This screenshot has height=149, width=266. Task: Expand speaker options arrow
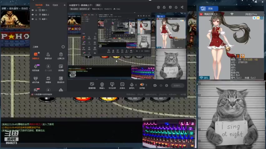tap(146, 85)
